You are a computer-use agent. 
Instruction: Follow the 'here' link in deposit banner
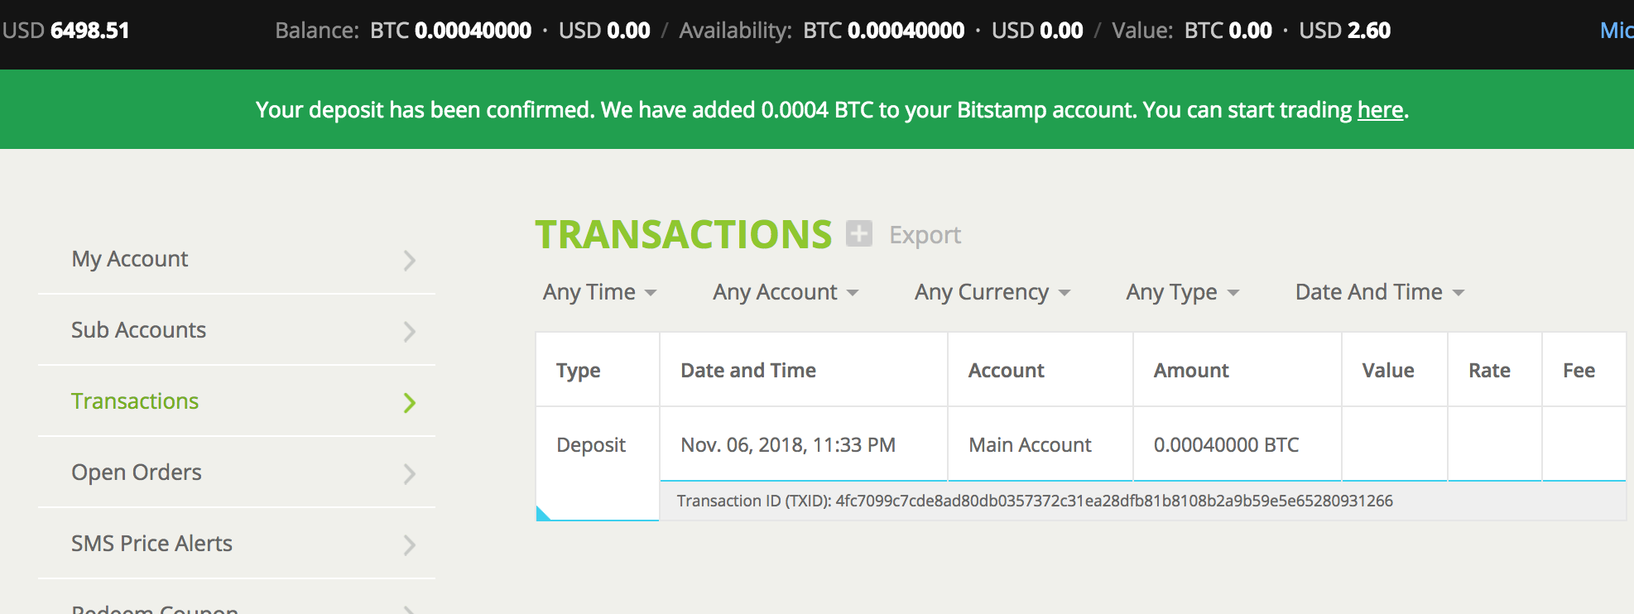click(1380, 110)
